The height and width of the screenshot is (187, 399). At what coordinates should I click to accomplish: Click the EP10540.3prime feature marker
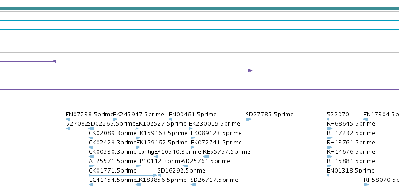[156, 157]
